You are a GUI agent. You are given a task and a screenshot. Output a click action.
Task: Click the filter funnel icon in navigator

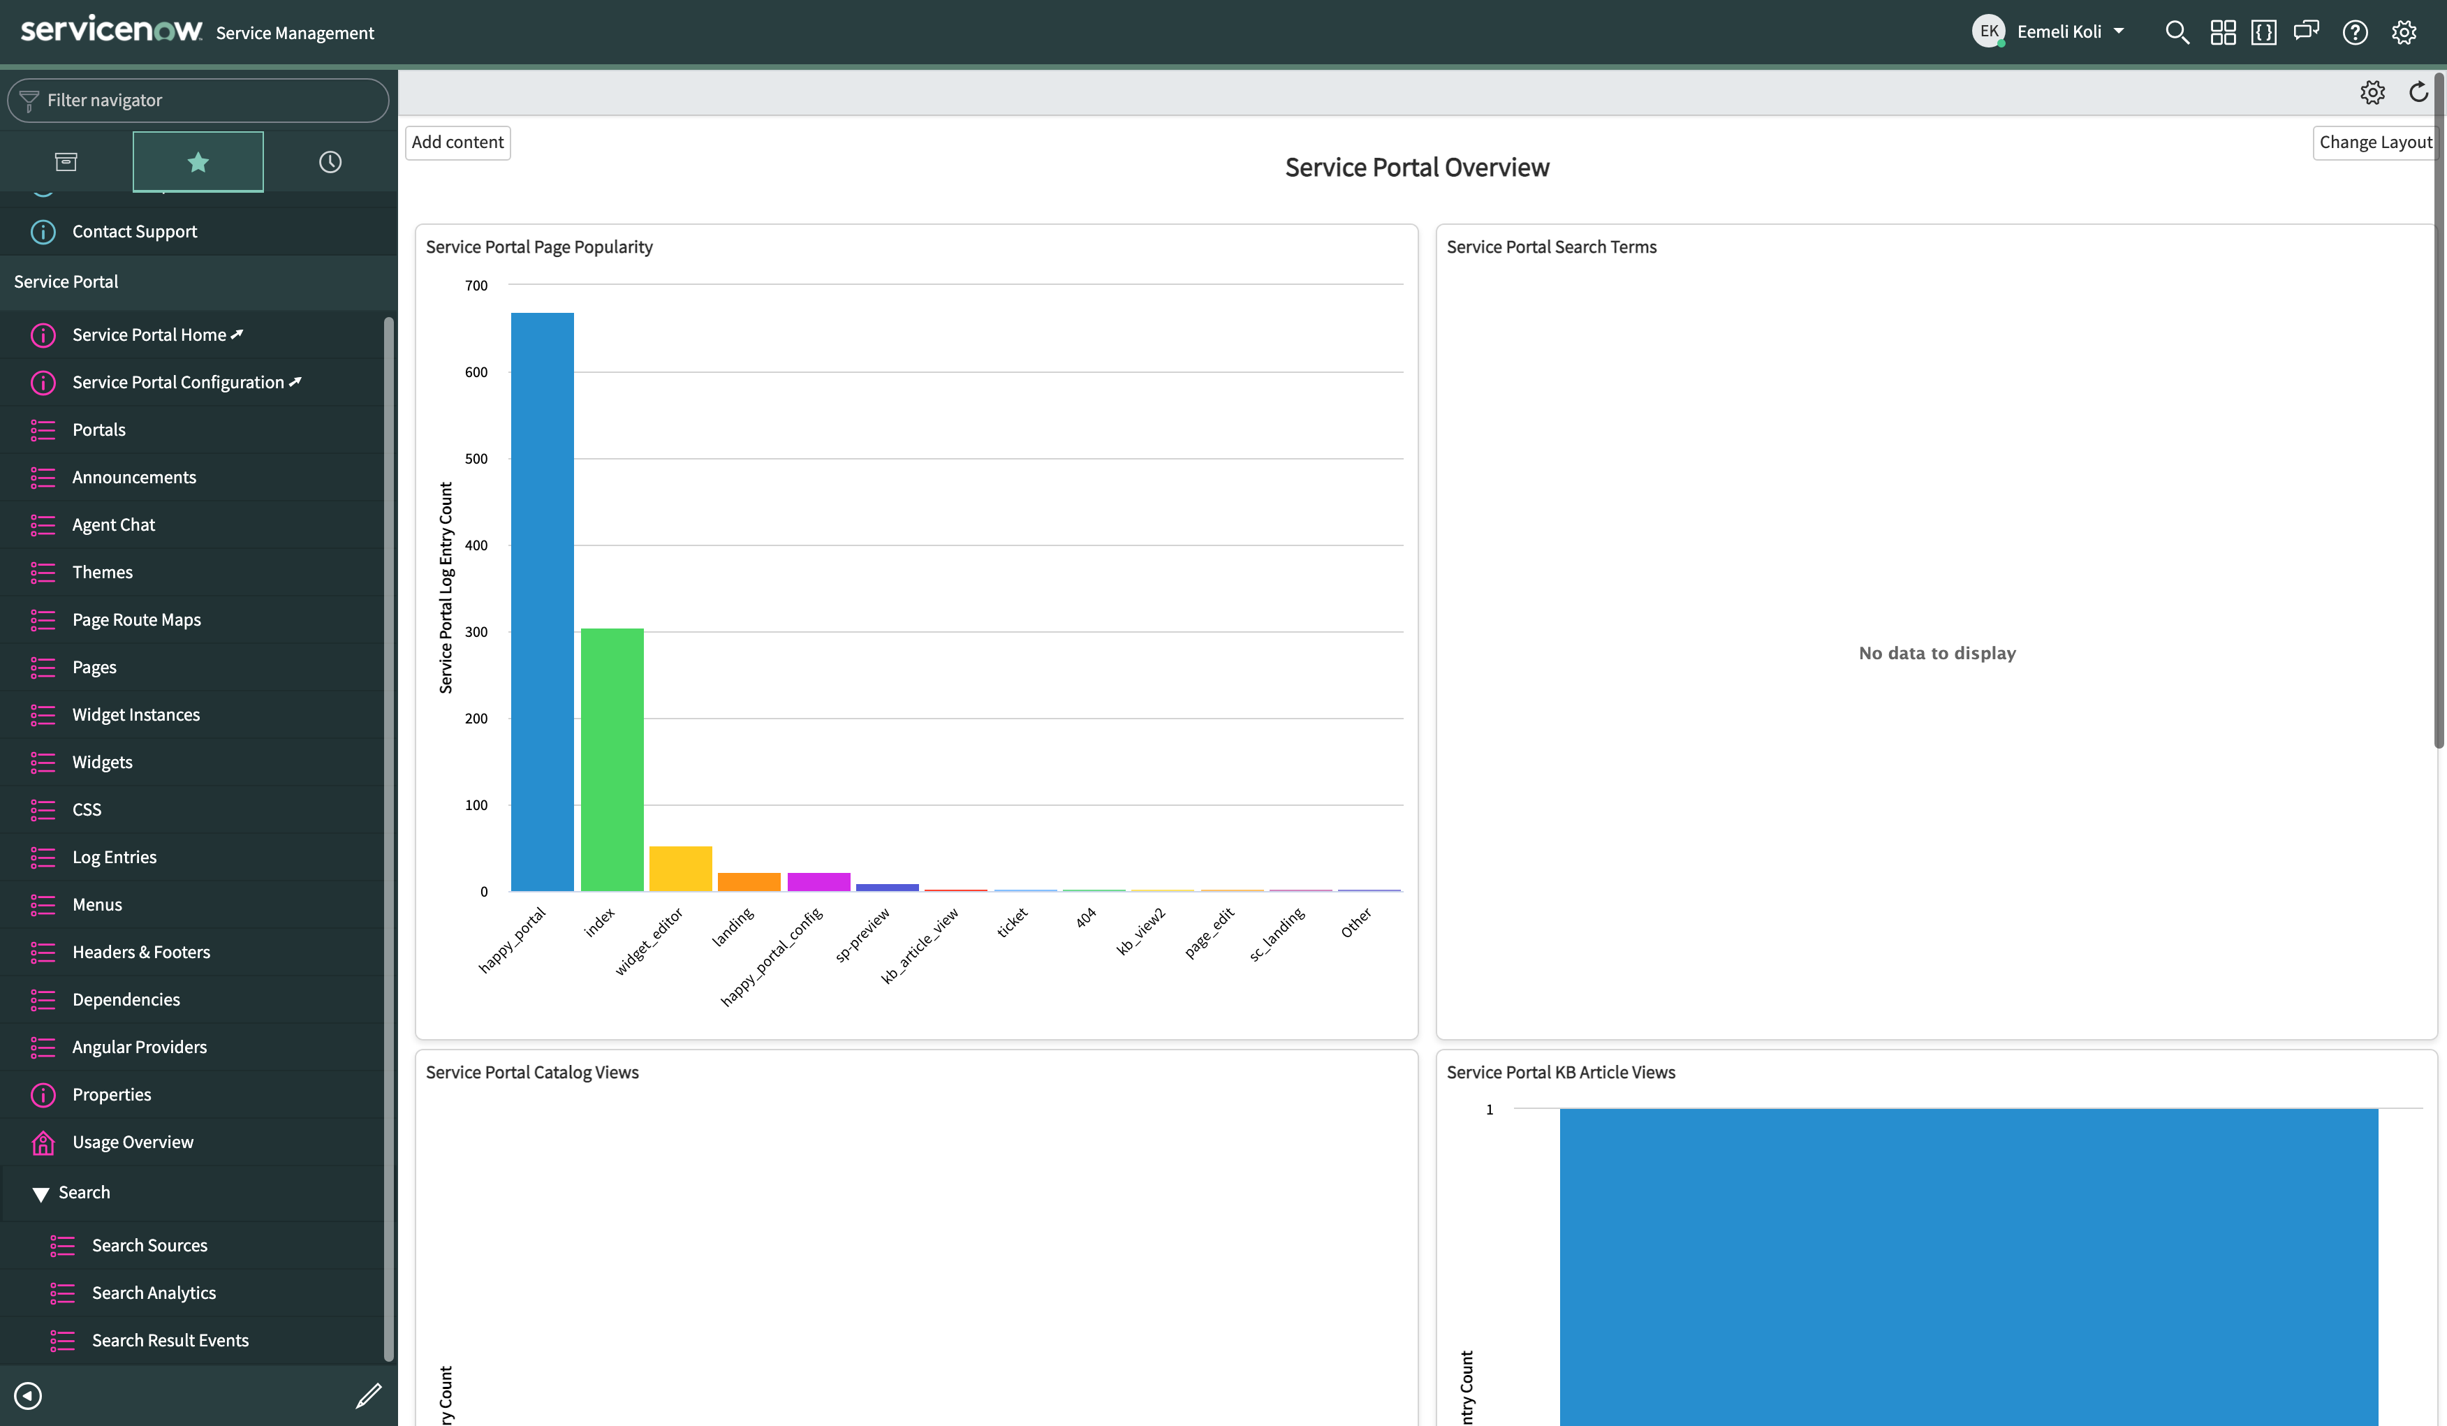(x=29, y=100)
